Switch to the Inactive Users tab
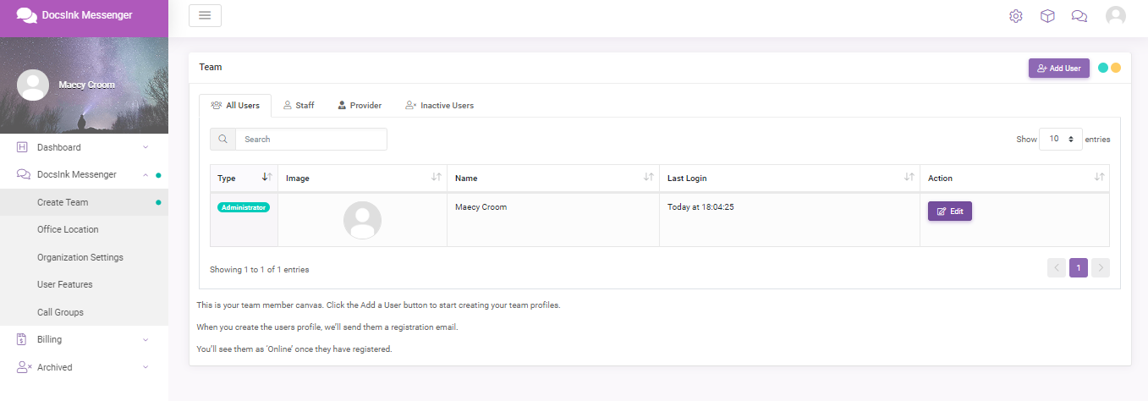Screen dimensions: 1148x401 tap(439, 106)
